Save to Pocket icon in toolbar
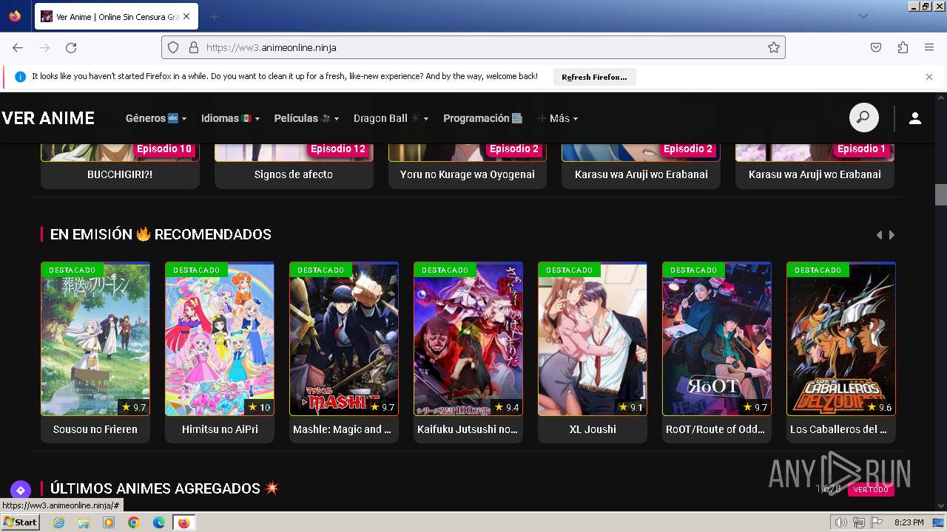The height and width of the screenshot is (532, 947). point(876,47)
